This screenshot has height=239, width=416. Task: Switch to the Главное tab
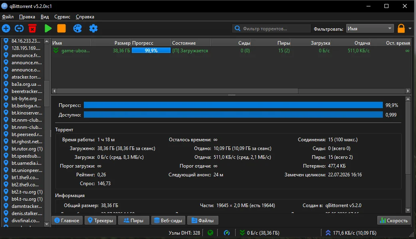(67, 220)
